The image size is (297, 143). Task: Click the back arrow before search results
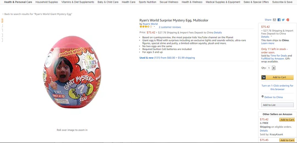[x=3, y=14]
